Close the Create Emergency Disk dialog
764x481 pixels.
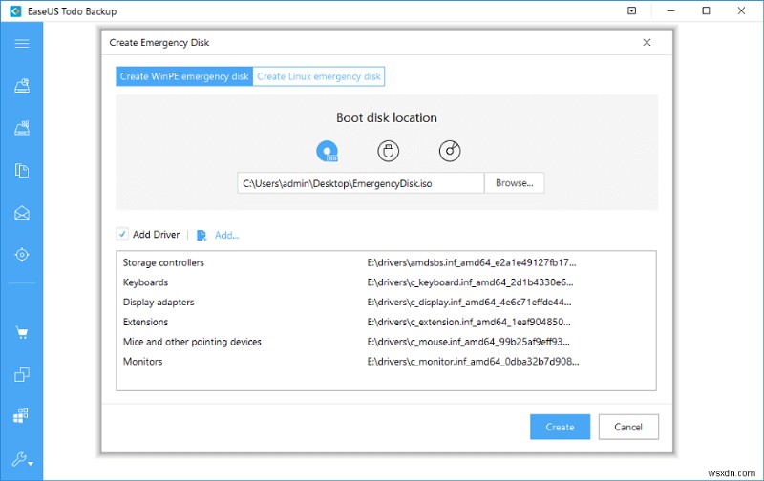pyautogui.click(x=647, y=42)
